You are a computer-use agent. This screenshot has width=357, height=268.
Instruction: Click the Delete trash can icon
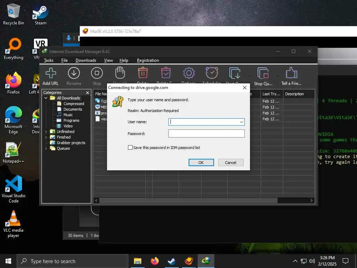[x=143, y=73]
